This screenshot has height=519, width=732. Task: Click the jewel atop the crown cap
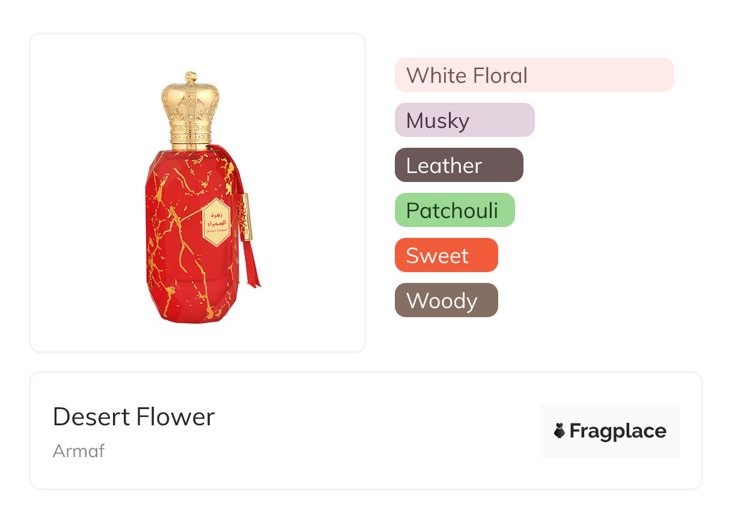(191, 76)
